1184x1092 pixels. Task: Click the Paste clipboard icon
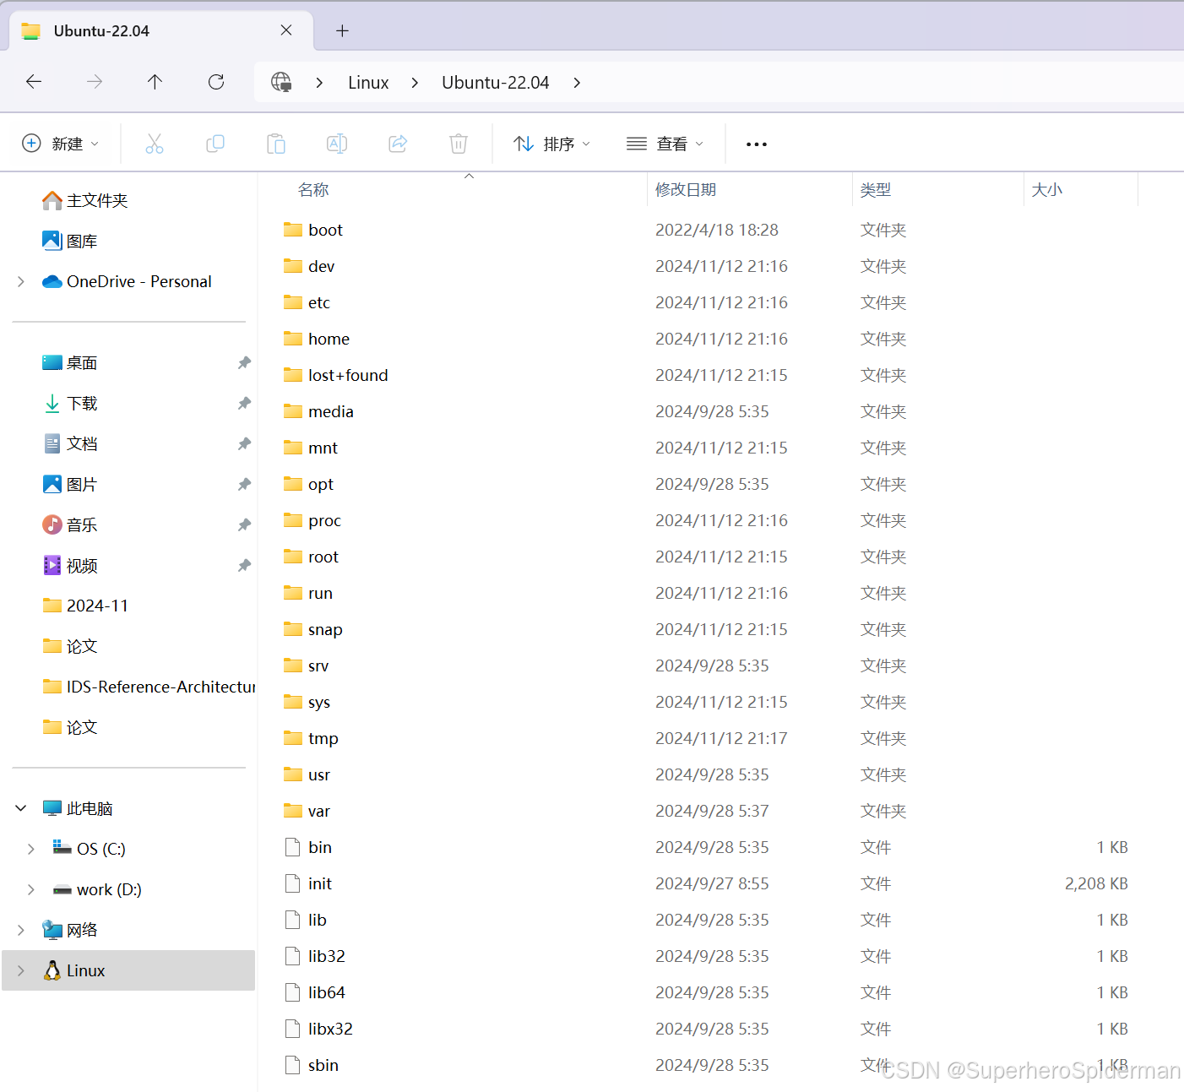(x=276, y=144)
